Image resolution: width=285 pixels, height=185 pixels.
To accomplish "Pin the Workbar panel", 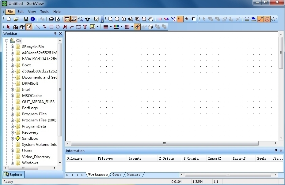I will [x=55, y=34].
